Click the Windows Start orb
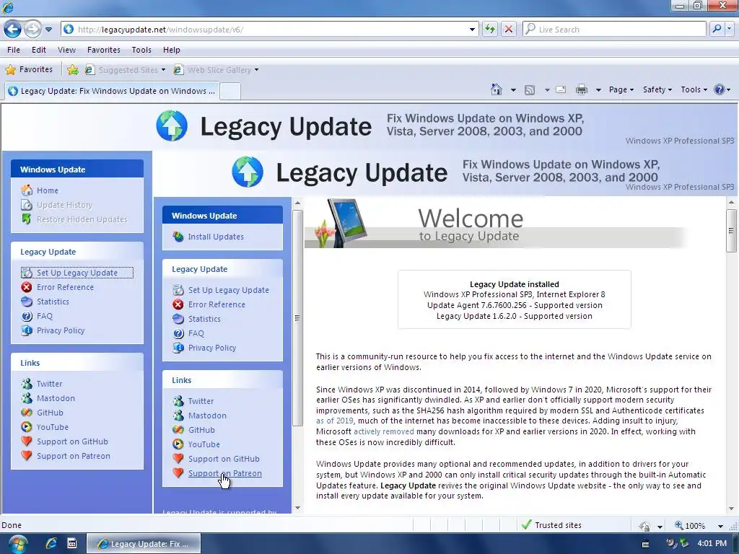This screenshot has width=739, height=554. tap(17, 544)
